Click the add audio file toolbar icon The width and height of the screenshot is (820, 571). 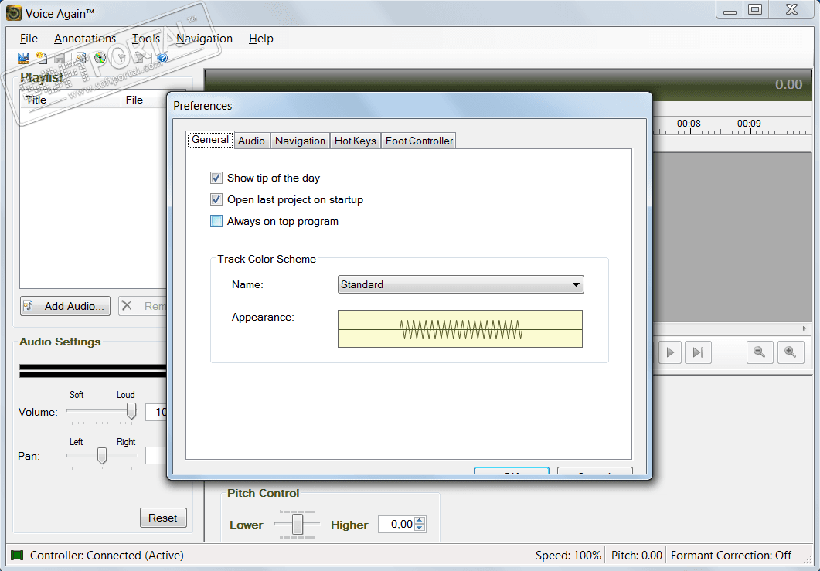coord(81,58)
